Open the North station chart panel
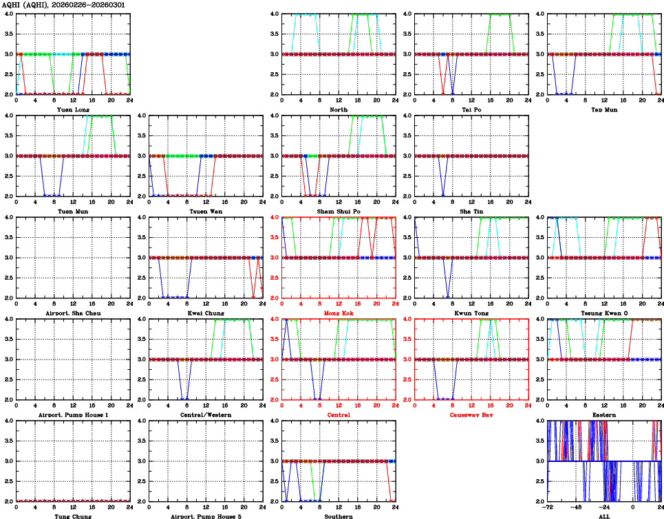The height and width of the screenshot is (519, 664). pos(339,54)
